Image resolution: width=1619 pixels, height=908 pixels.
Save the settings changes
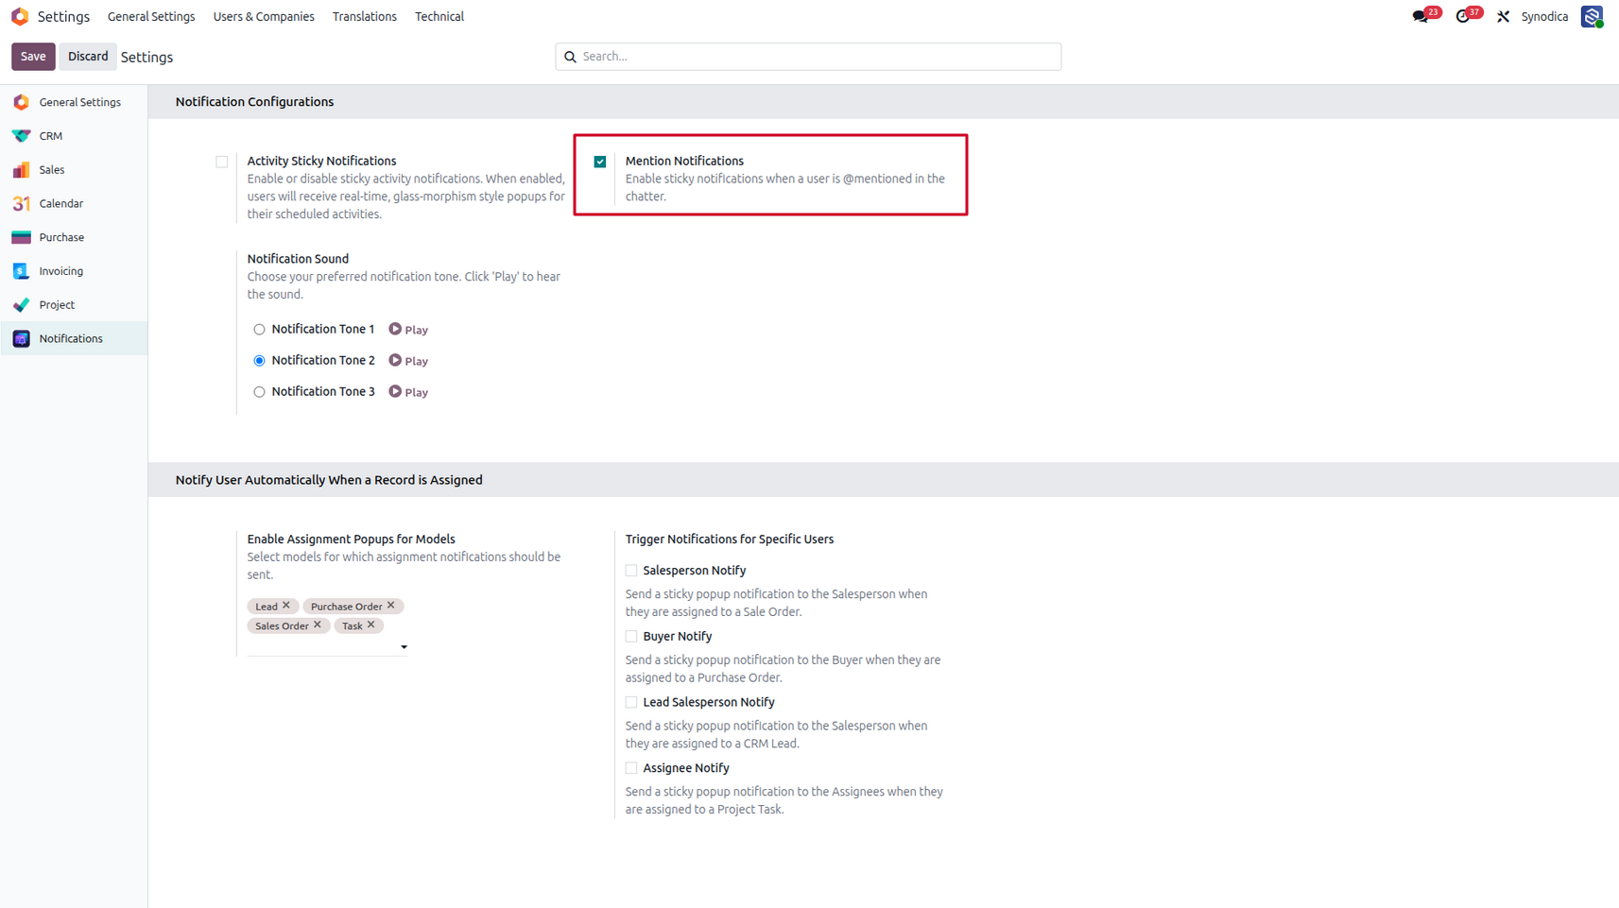tap(33, 57)
